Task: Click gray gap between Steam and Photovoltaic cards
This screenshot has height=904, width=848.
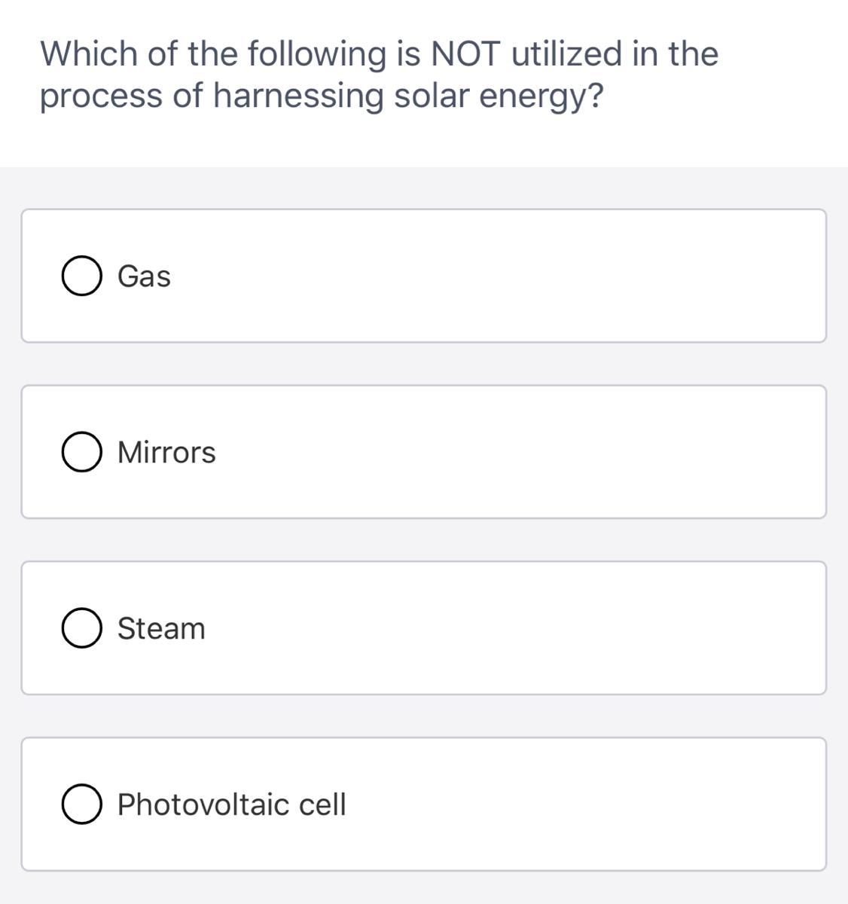Action: (423, 716)
